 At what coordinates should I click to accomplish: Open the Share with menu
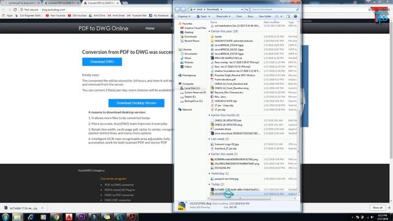point(223,17)
